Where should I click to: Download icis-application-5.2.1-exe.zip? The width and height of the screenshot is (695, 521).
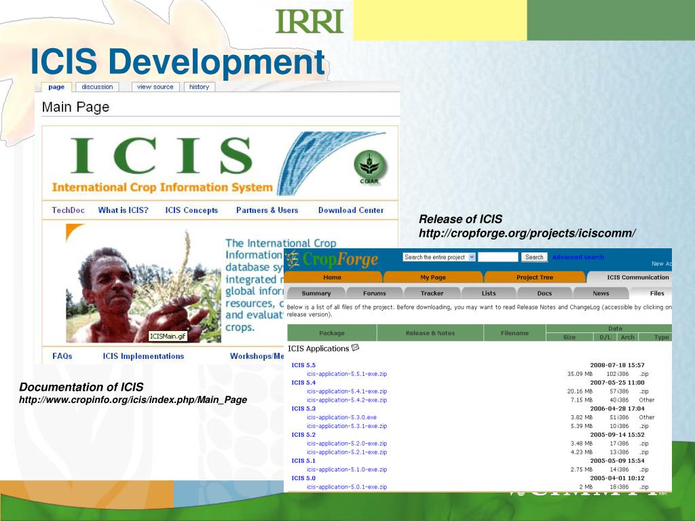[x=347, y=452]
